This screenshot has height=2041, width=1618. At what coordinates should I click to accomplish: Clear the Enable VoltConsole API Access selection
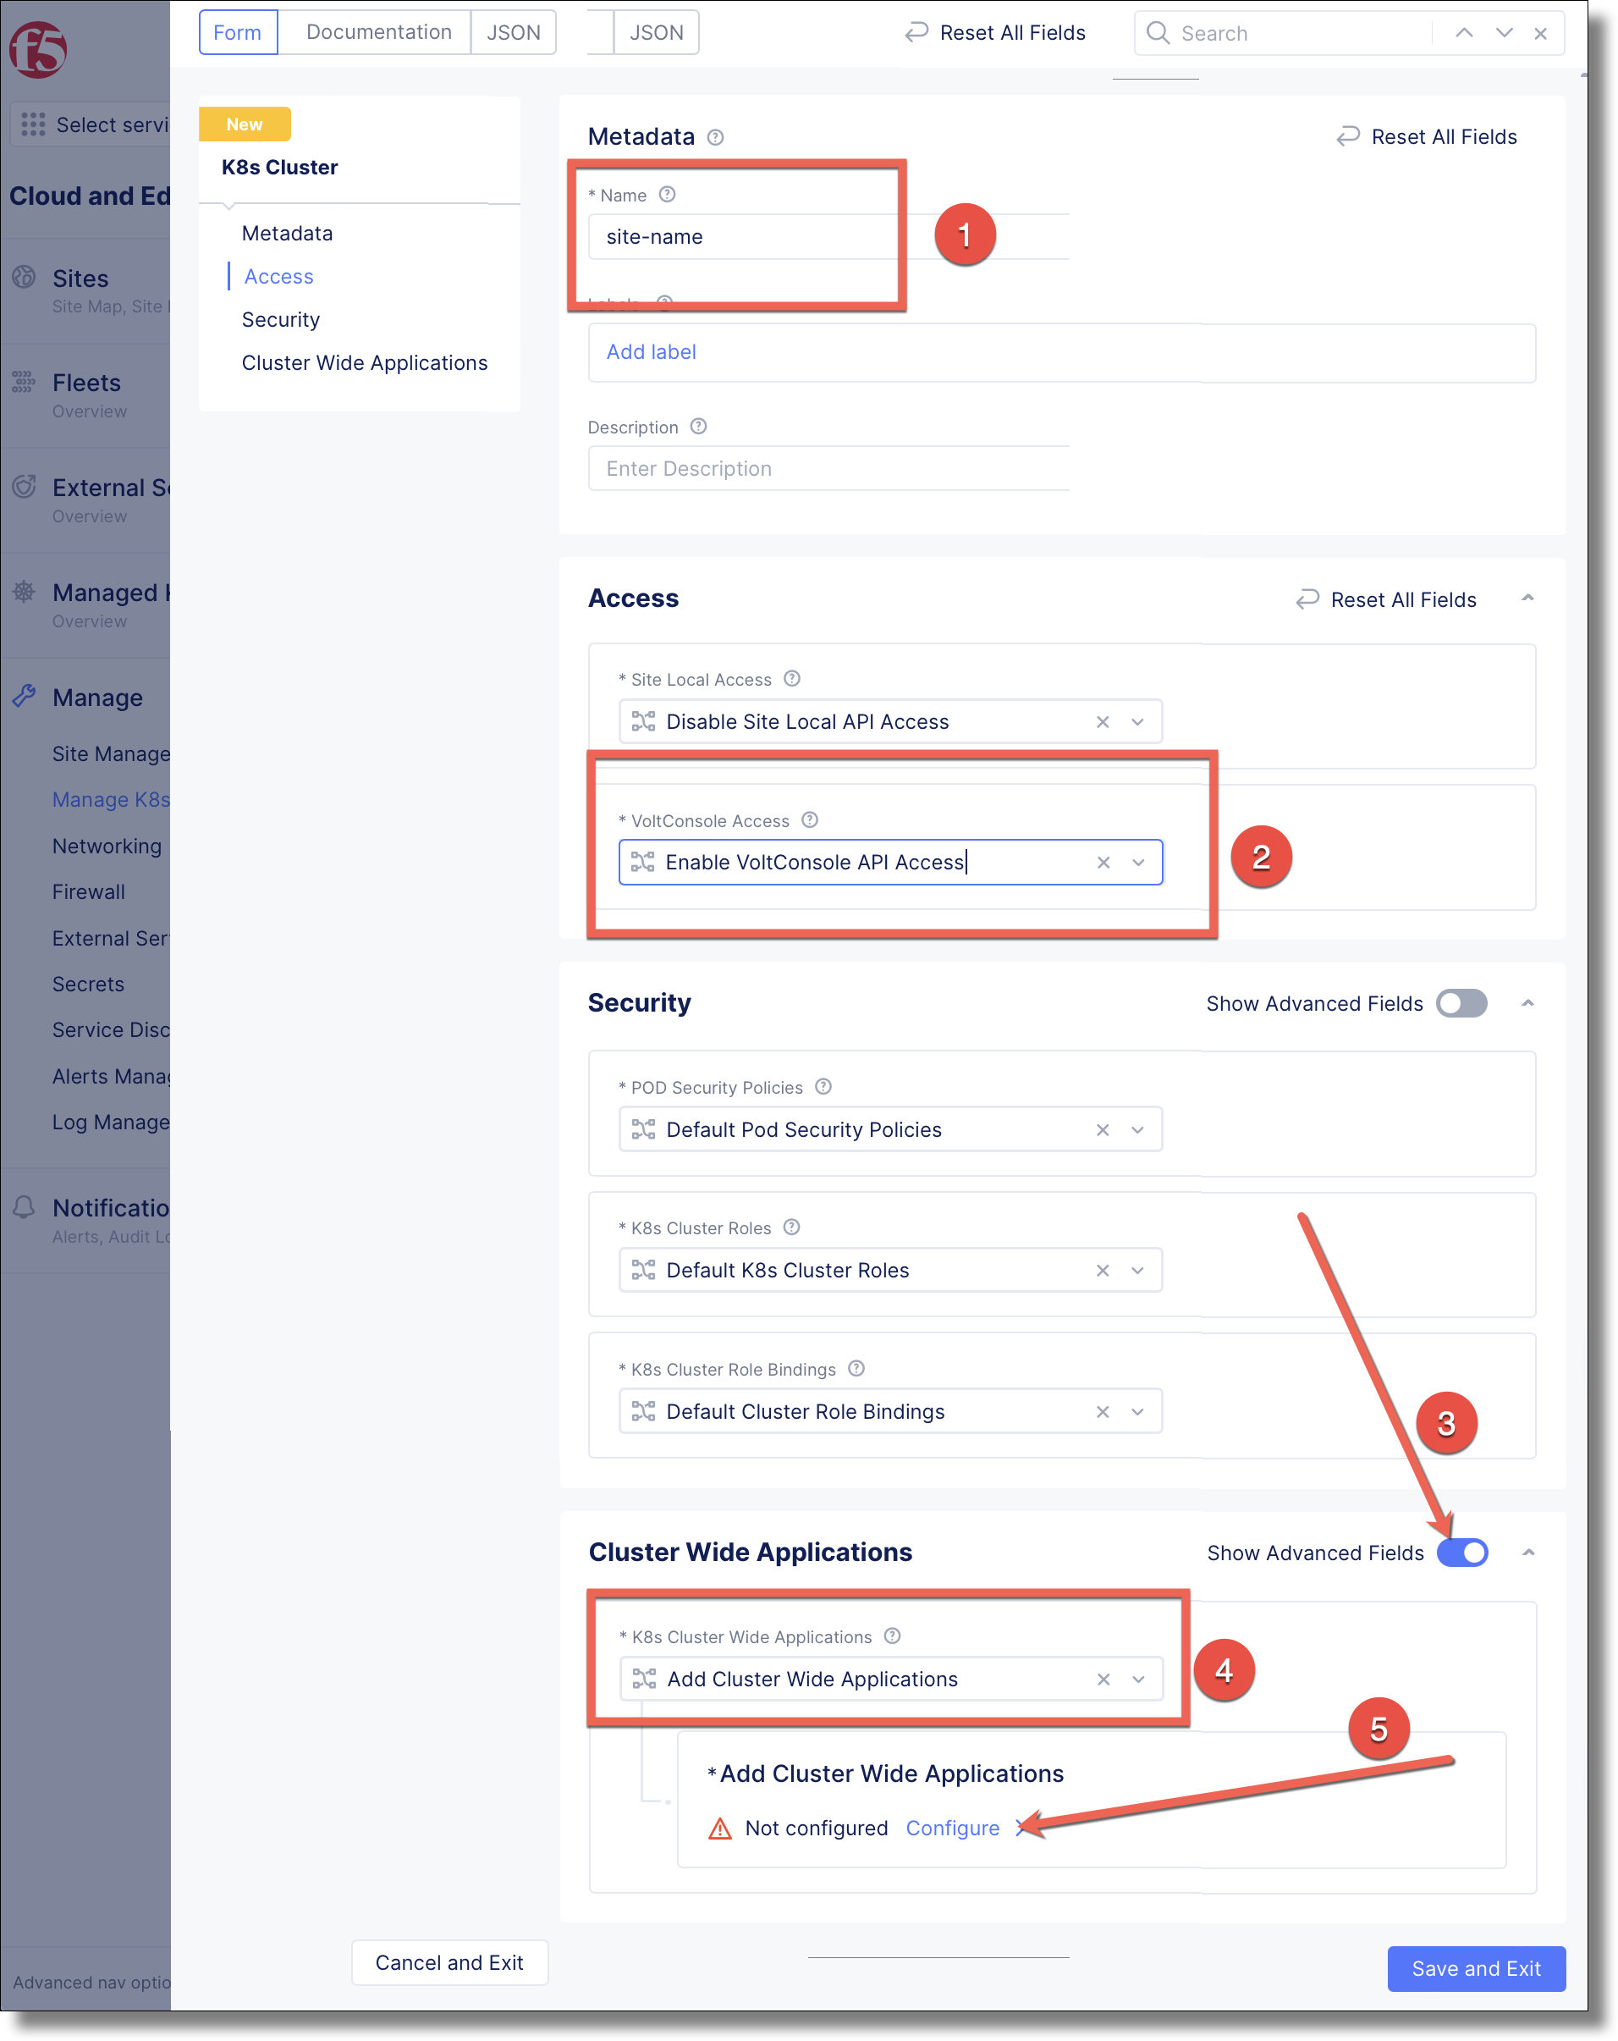(1103, 863)
